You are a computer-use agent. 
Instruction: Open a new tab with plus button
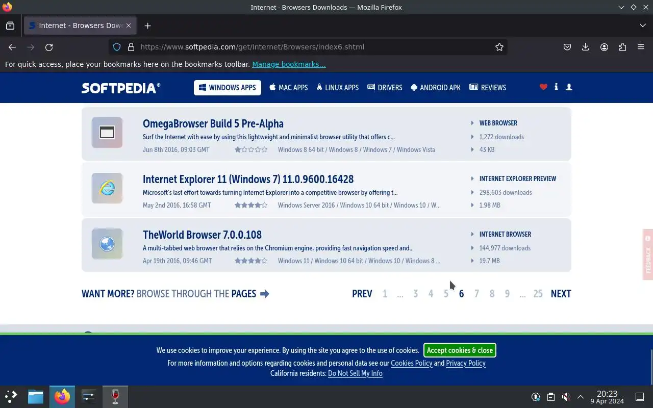147,25
